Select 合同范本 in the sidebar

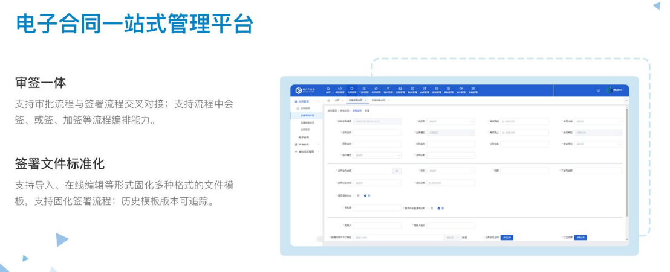pos(305,129)
